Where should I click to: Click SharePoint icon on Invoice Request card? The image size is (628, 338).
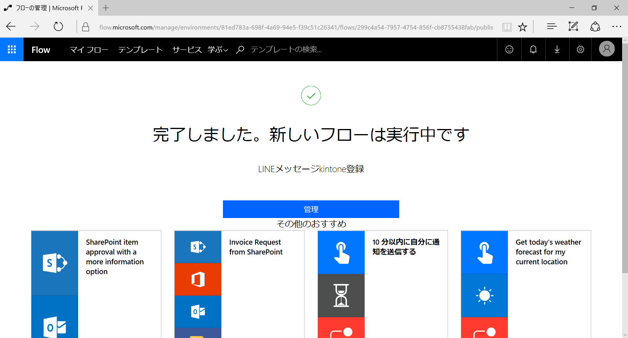coord(198,247)
